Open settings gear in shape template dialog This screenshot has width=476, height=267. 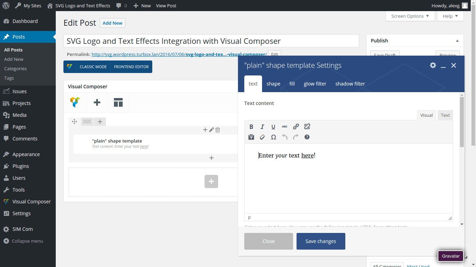(433, 65)
